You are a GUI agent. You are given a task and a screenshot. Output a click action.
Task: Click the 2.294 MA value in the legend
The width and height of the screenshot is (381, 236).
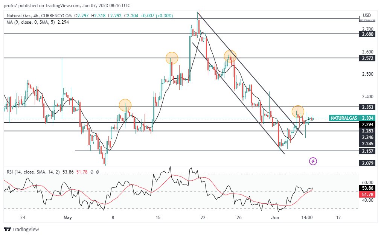pyautogui.click(x=63, y=22)
